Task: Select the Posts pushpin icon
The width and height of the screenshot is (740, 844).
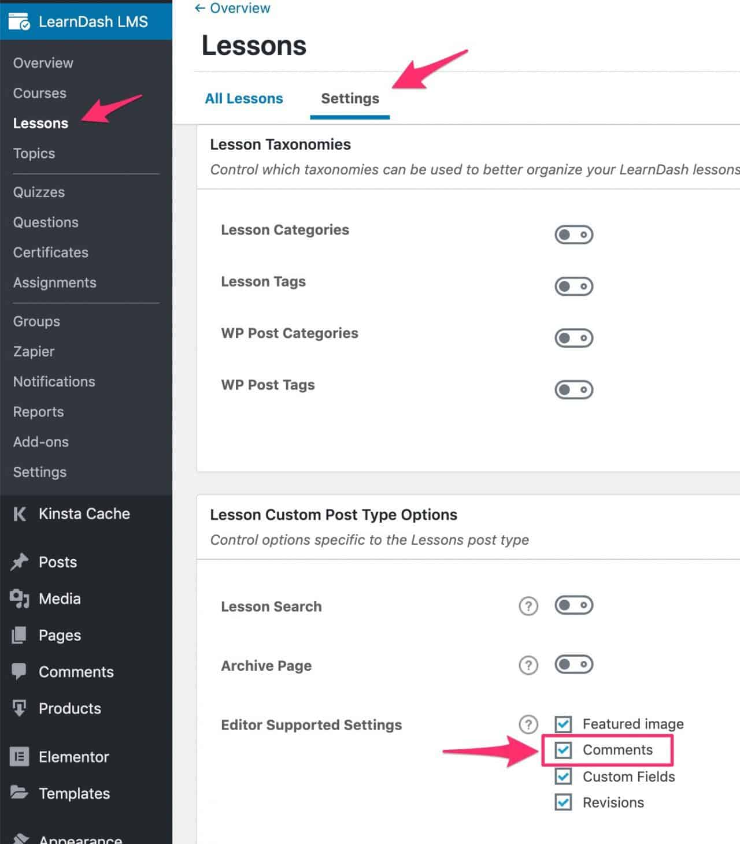Action: [x=19, y=562]
